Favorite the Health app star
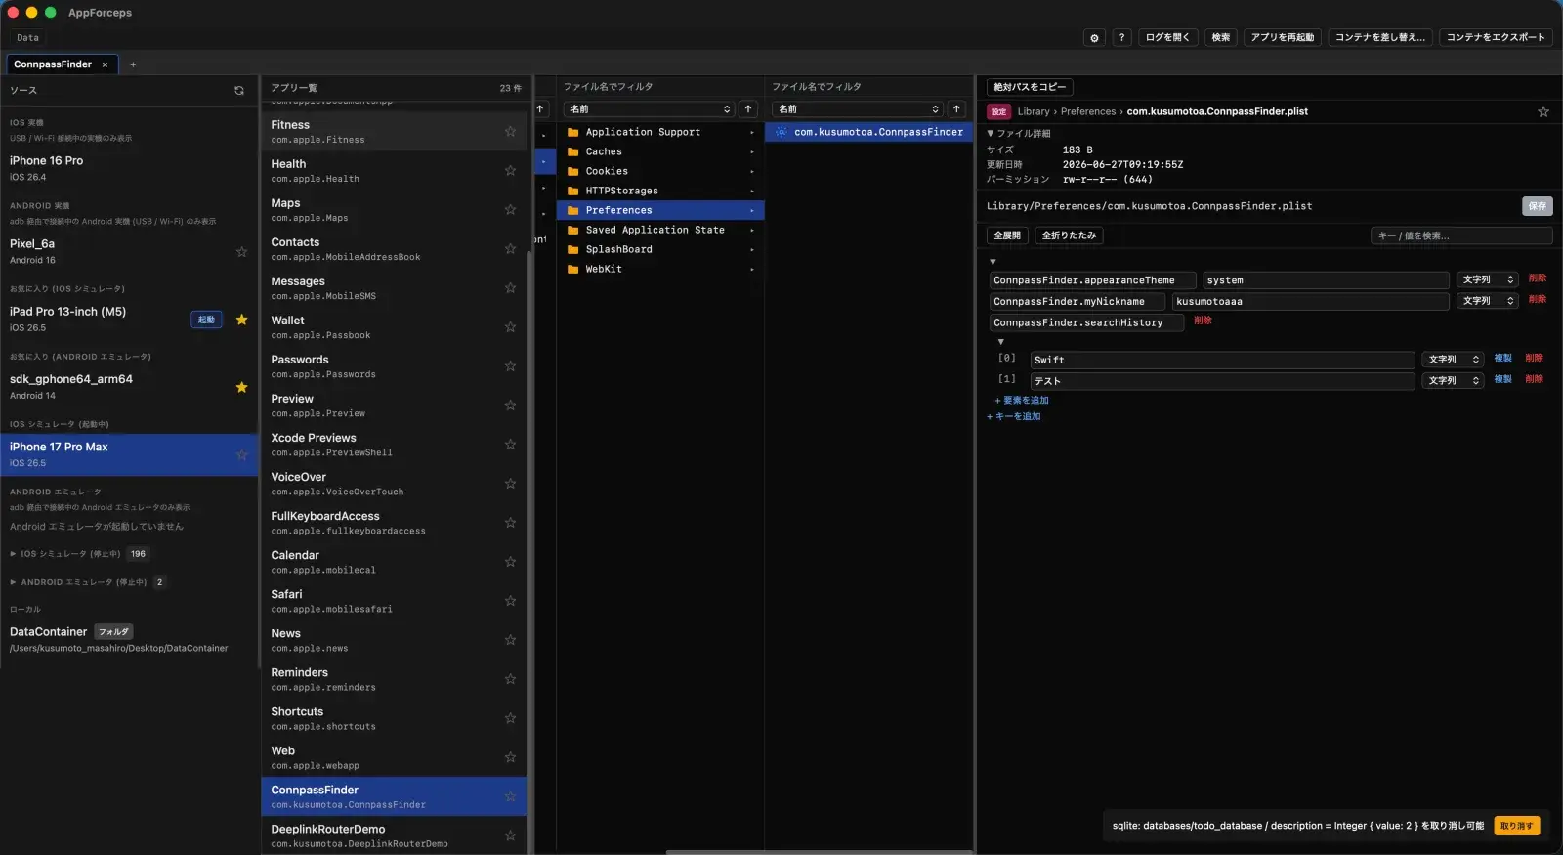Image resolution: width=1563 pixels, height=855 pixels. [510, 170]
